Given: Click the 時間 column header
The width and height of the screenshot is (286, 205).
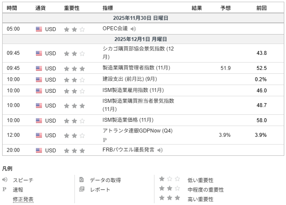Looking at the screenshot, I should pos(13,8).
